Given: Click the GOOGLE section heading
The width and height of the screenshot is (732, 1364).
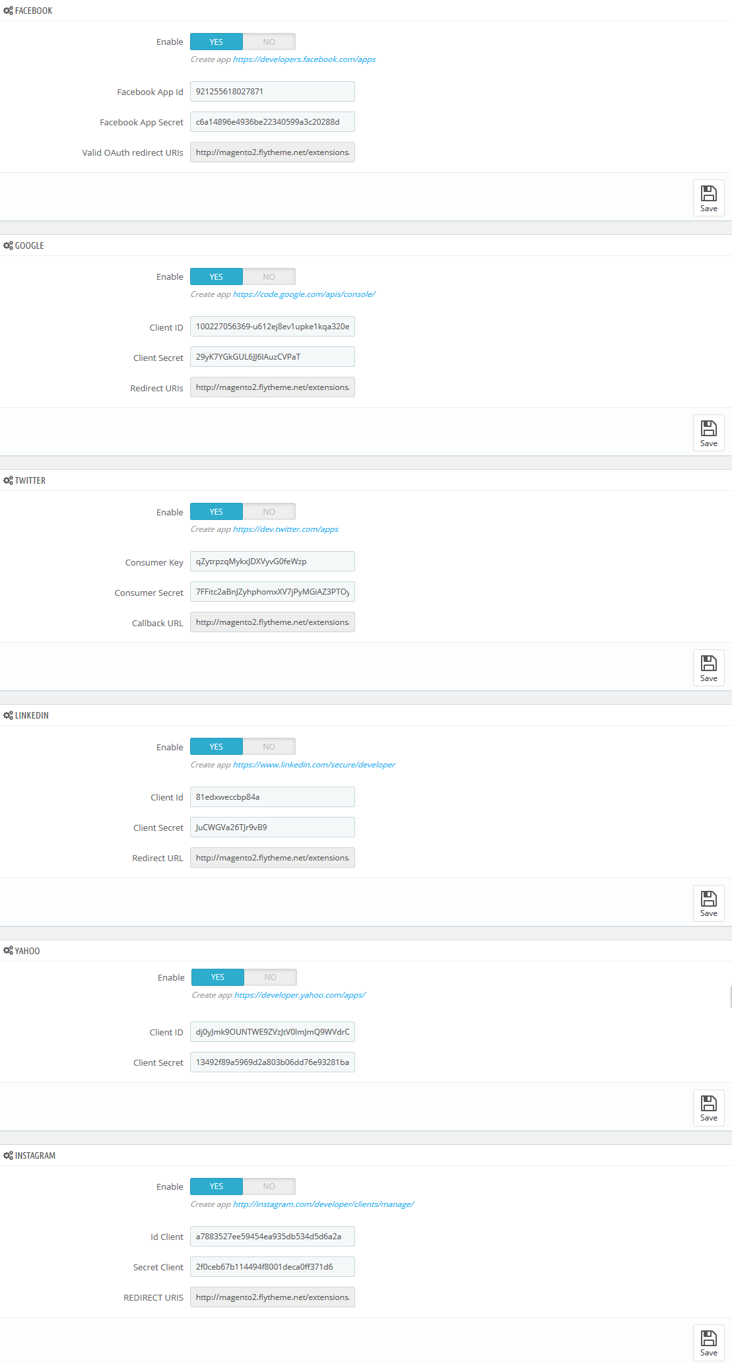Looking at the screenshot, I should [30, 245].
